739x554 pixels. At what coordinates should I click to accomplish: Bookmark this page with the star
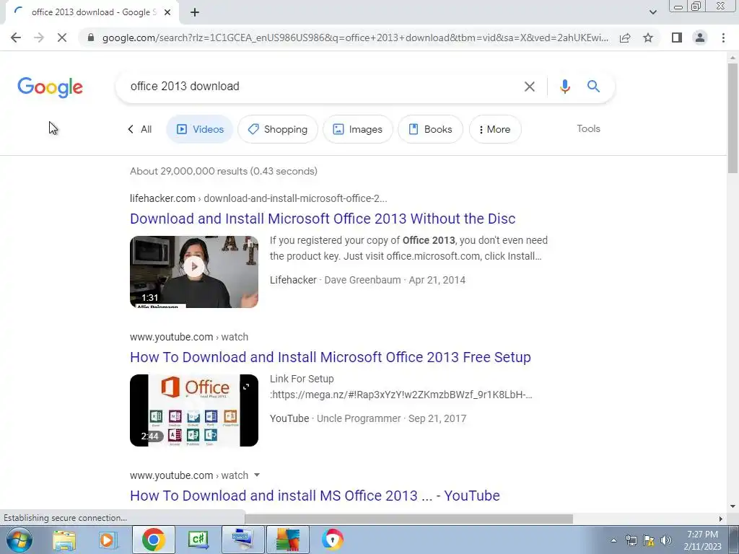coord(648,38)
